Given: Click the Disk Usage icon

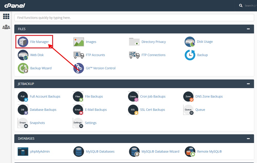Looking at the screenshot, I should 190,42.
